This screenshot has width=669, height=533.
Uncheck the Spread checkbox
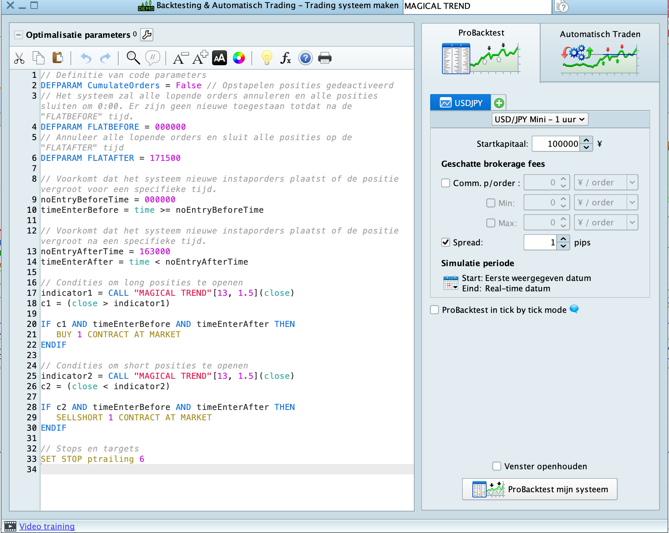pyautogui.click(x=446, y=242)
